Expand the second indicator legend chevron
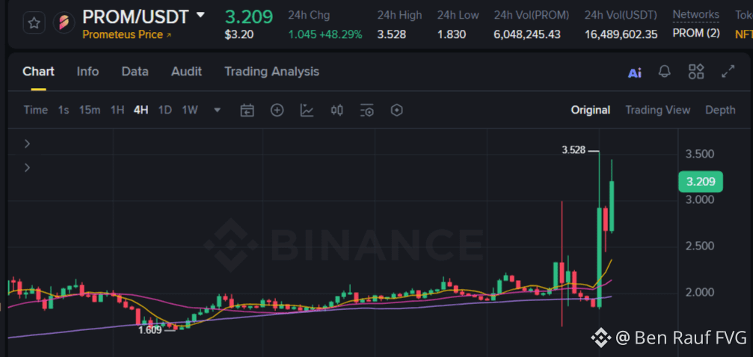This screenshot has height=357, width=753. pyautogui.click(x=28, y=167)
